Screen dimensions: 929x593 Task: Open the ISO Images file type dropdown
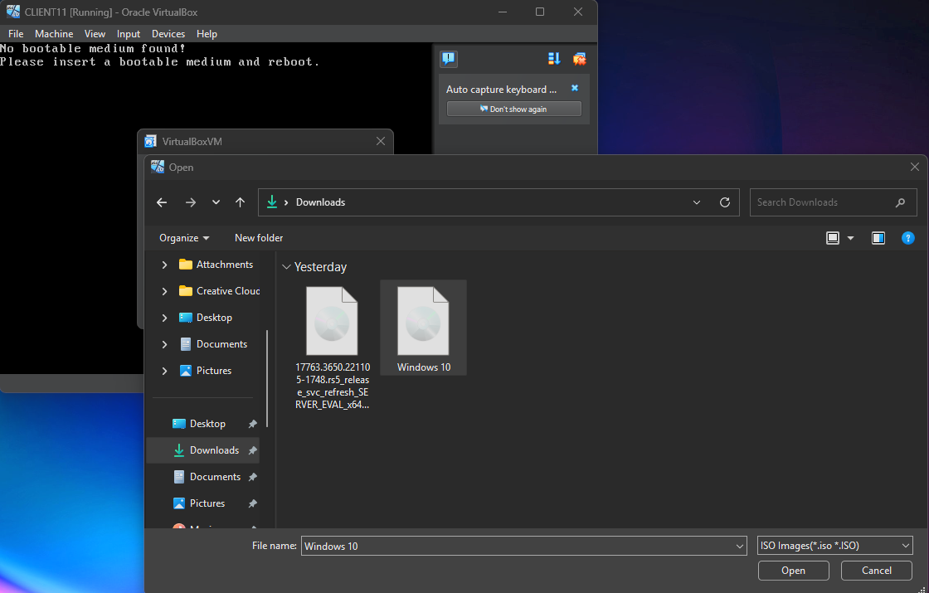[834, 546]
